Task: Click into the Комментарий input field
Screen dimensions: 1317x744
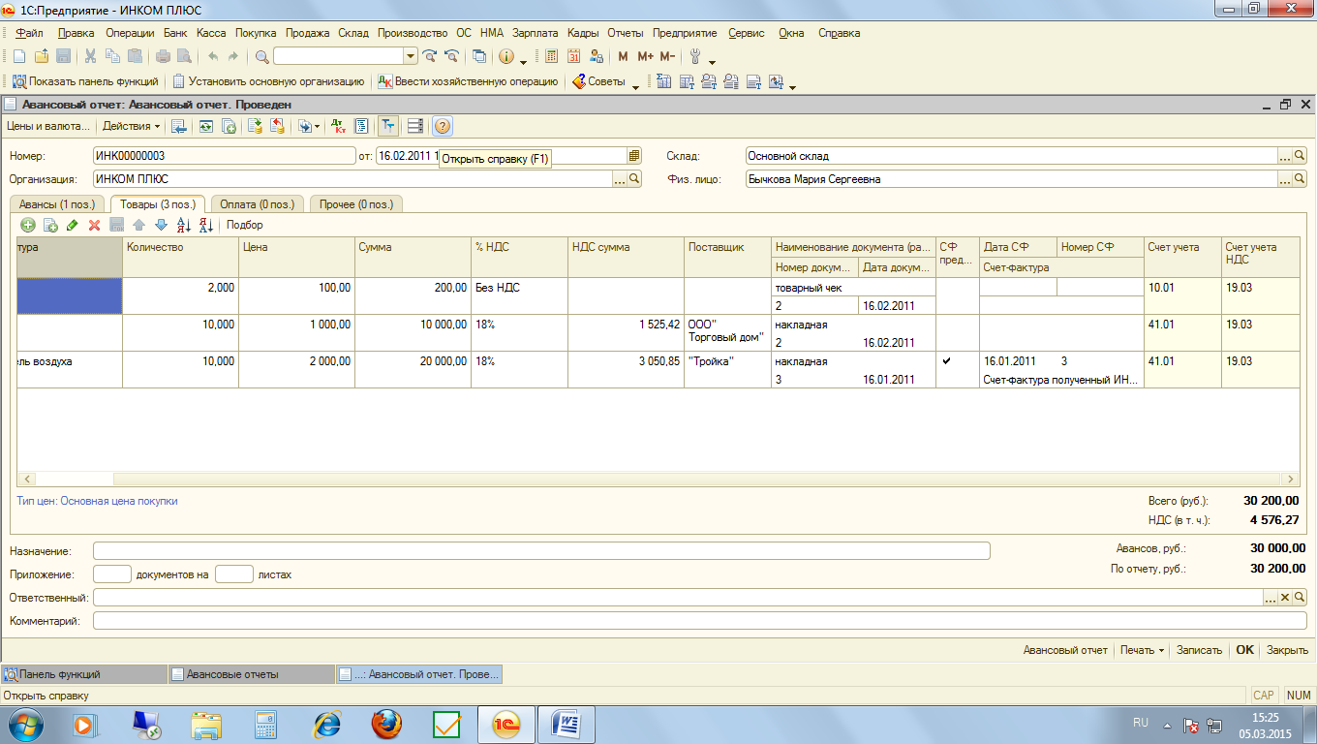Action: pos(699,621)
